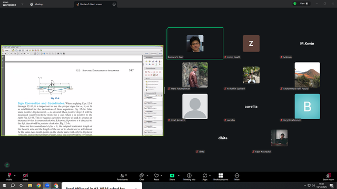Open the notification center in system tray

coord(331,185)
